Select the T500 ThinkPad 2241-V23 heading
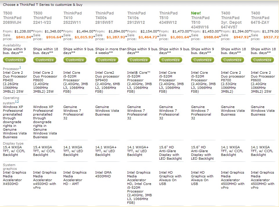The width and height of the screenshot is (279, 207). point(42,18)
